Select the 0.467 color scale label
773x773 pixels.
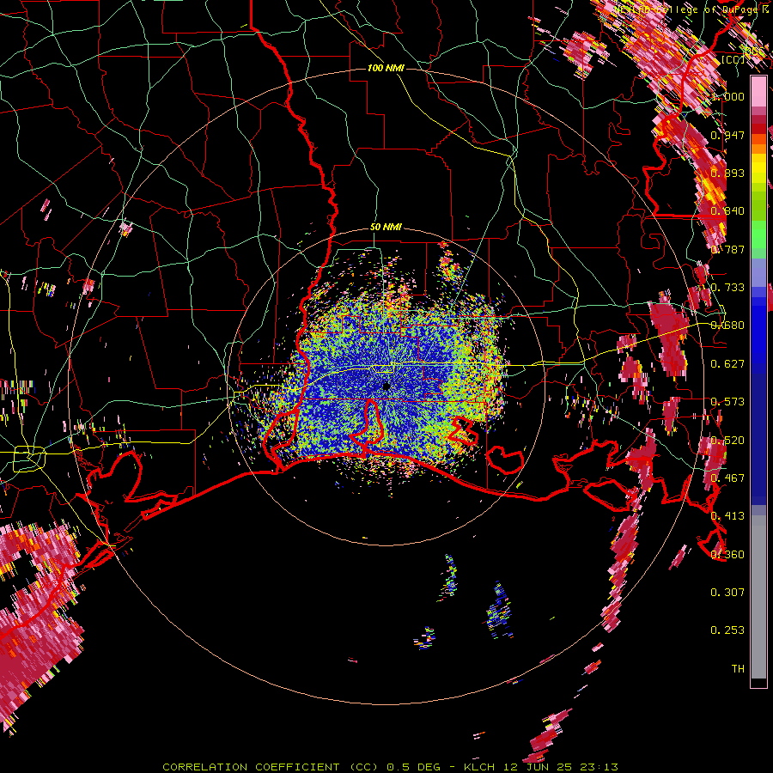click(x=727, y=478)
